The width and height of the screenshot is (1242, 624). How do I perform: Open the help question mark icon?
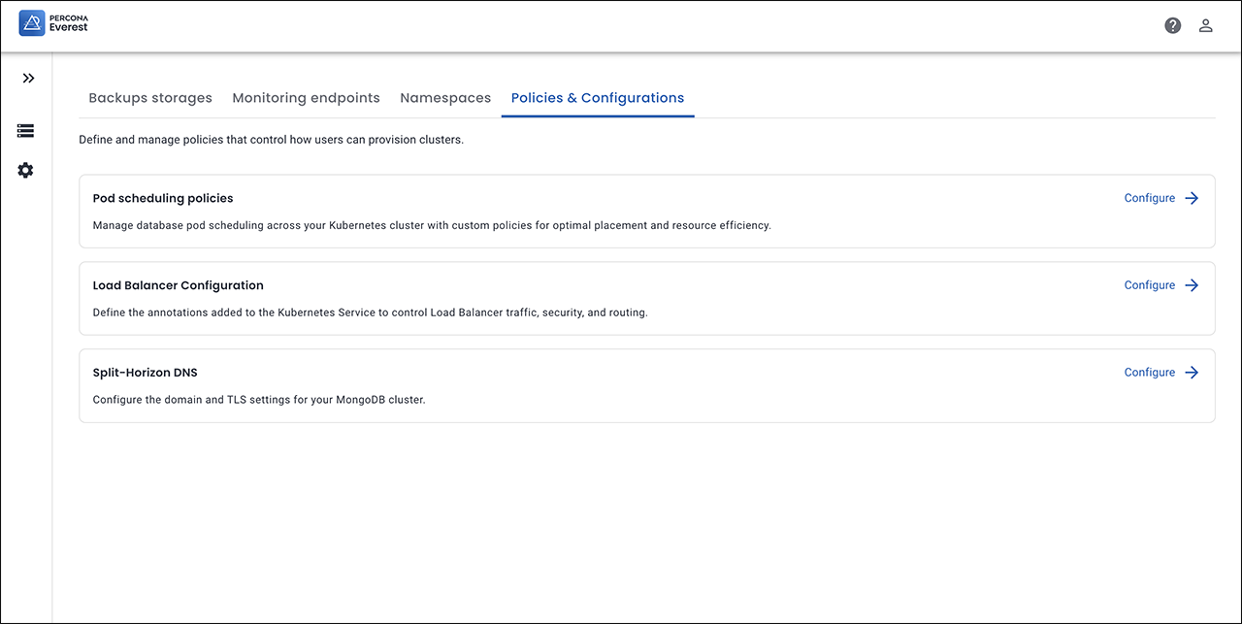pyautogui.click(x=1172, y=26)
